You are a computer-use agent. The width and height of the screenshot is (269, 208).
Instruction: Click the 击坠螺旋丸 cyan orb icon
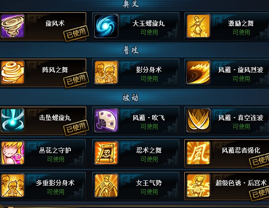pyautogui.click(x=12, y=121)
